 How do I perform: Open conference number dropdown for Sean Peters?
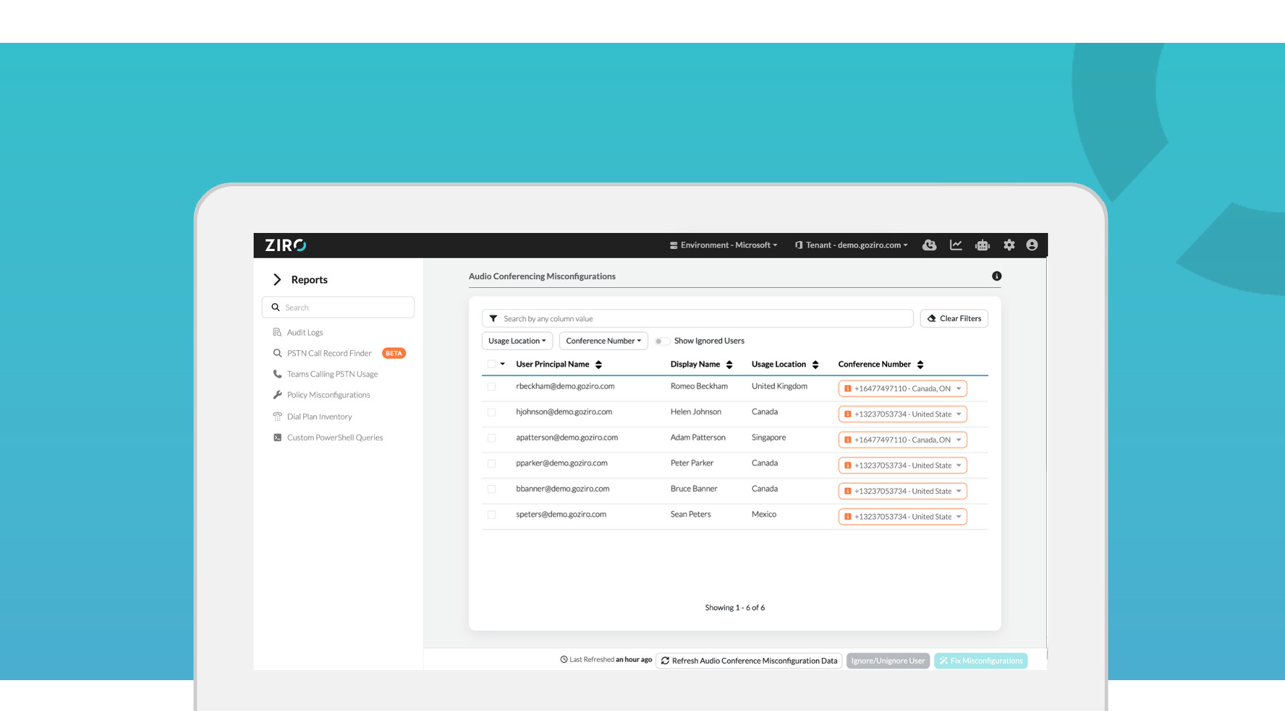pyautogui.click(x=902, y=517)
